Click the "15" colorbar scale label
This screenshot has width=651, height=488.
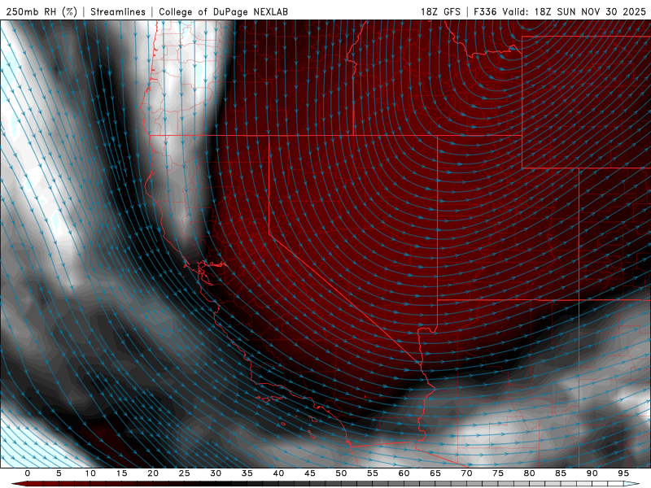(121, 473)
